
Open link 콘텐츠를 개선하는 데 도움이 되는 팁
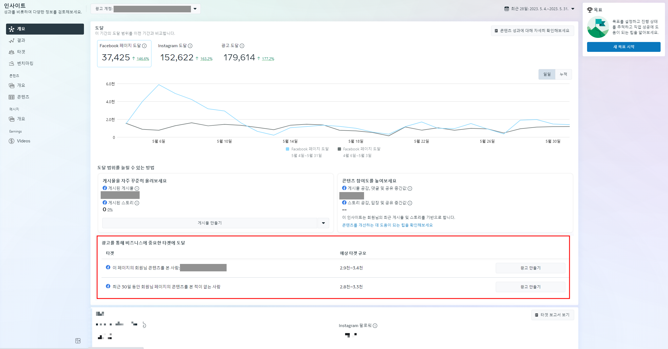pyautogui.click(x=387, y=225)
